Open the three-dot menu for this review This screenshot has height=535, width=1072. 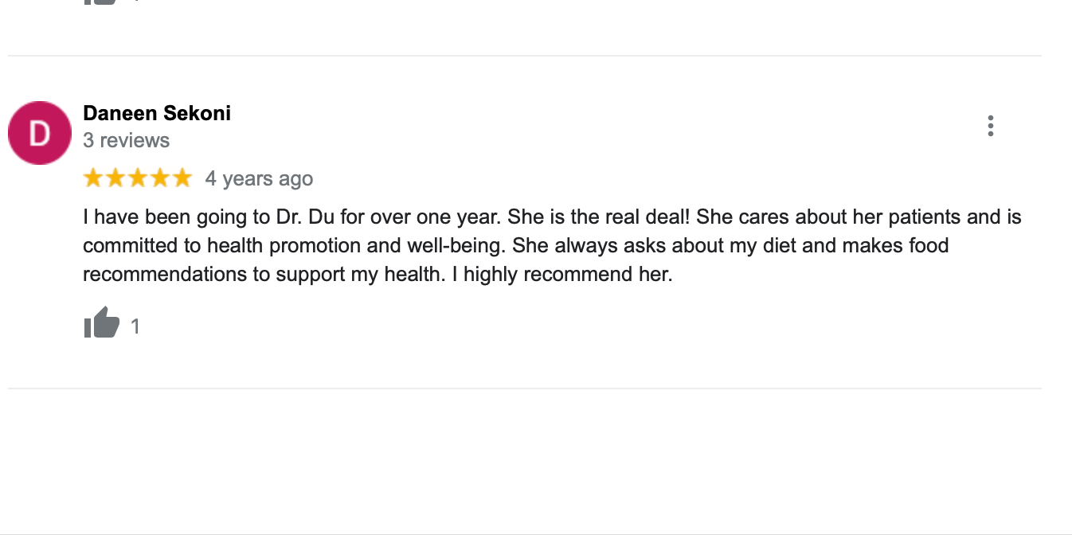(990, 126)
